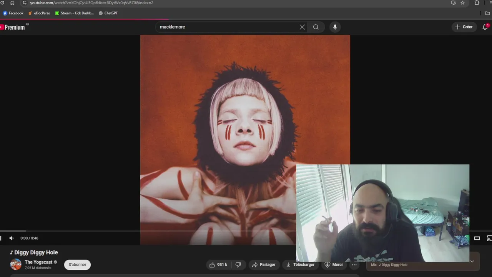Open the browser extensions puzzle icon
Image resolution: width=492 pixels, height=277 pixels.
pos(477,3)
